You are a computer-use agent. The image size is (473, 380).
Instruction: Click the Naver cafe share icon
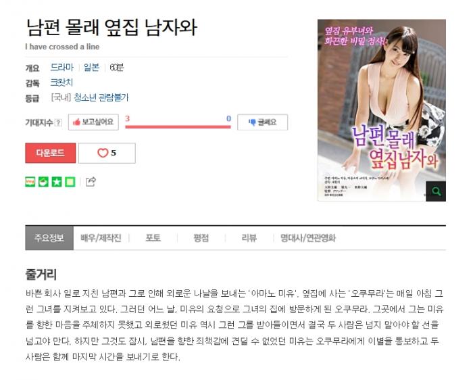coord(43,182)
